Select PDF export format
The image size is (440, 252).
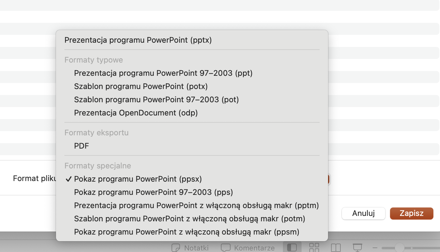click(x=82, y=146)
